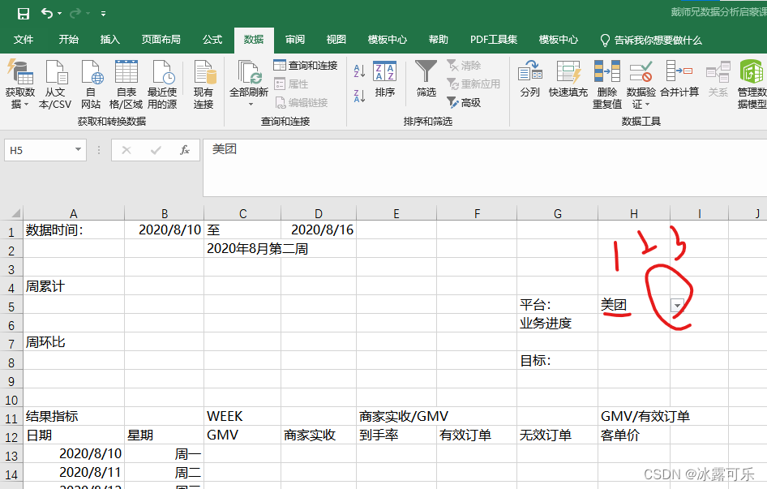Click the 合并计算 consolidate tool
This screenshot has width=767, height=489.
point(679,79)
